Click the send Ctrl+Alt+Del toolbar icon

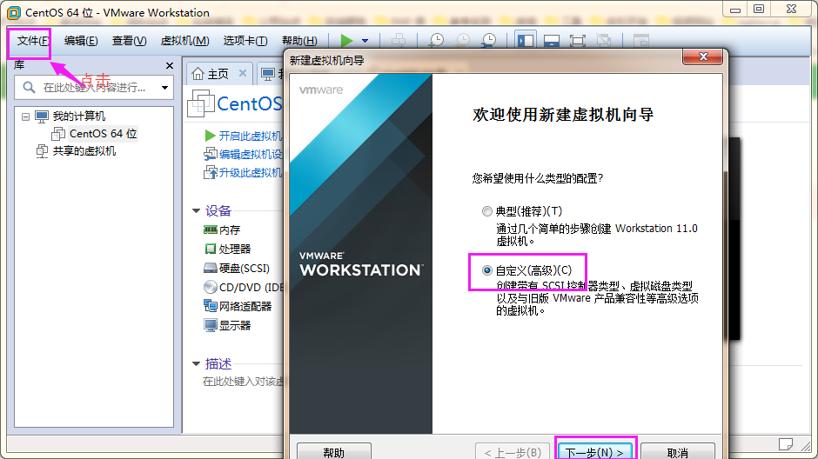[x=399, y=40]
